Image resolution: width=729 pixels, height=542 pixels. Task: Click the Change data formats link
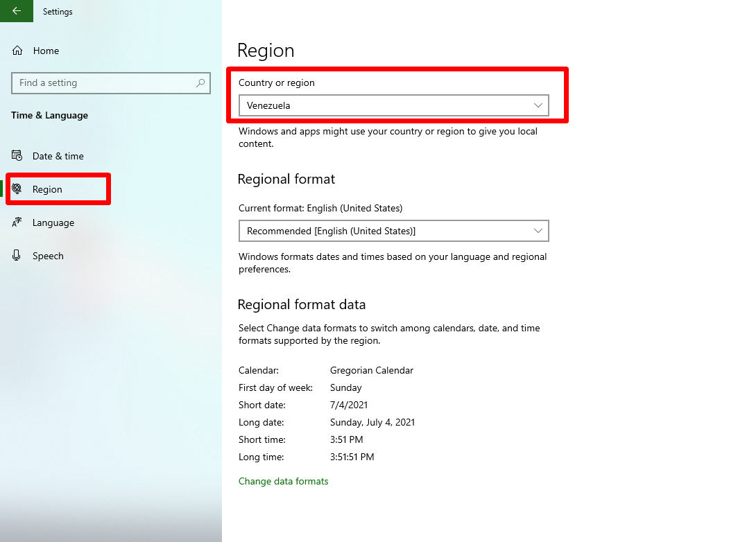(x=283, y=481)
